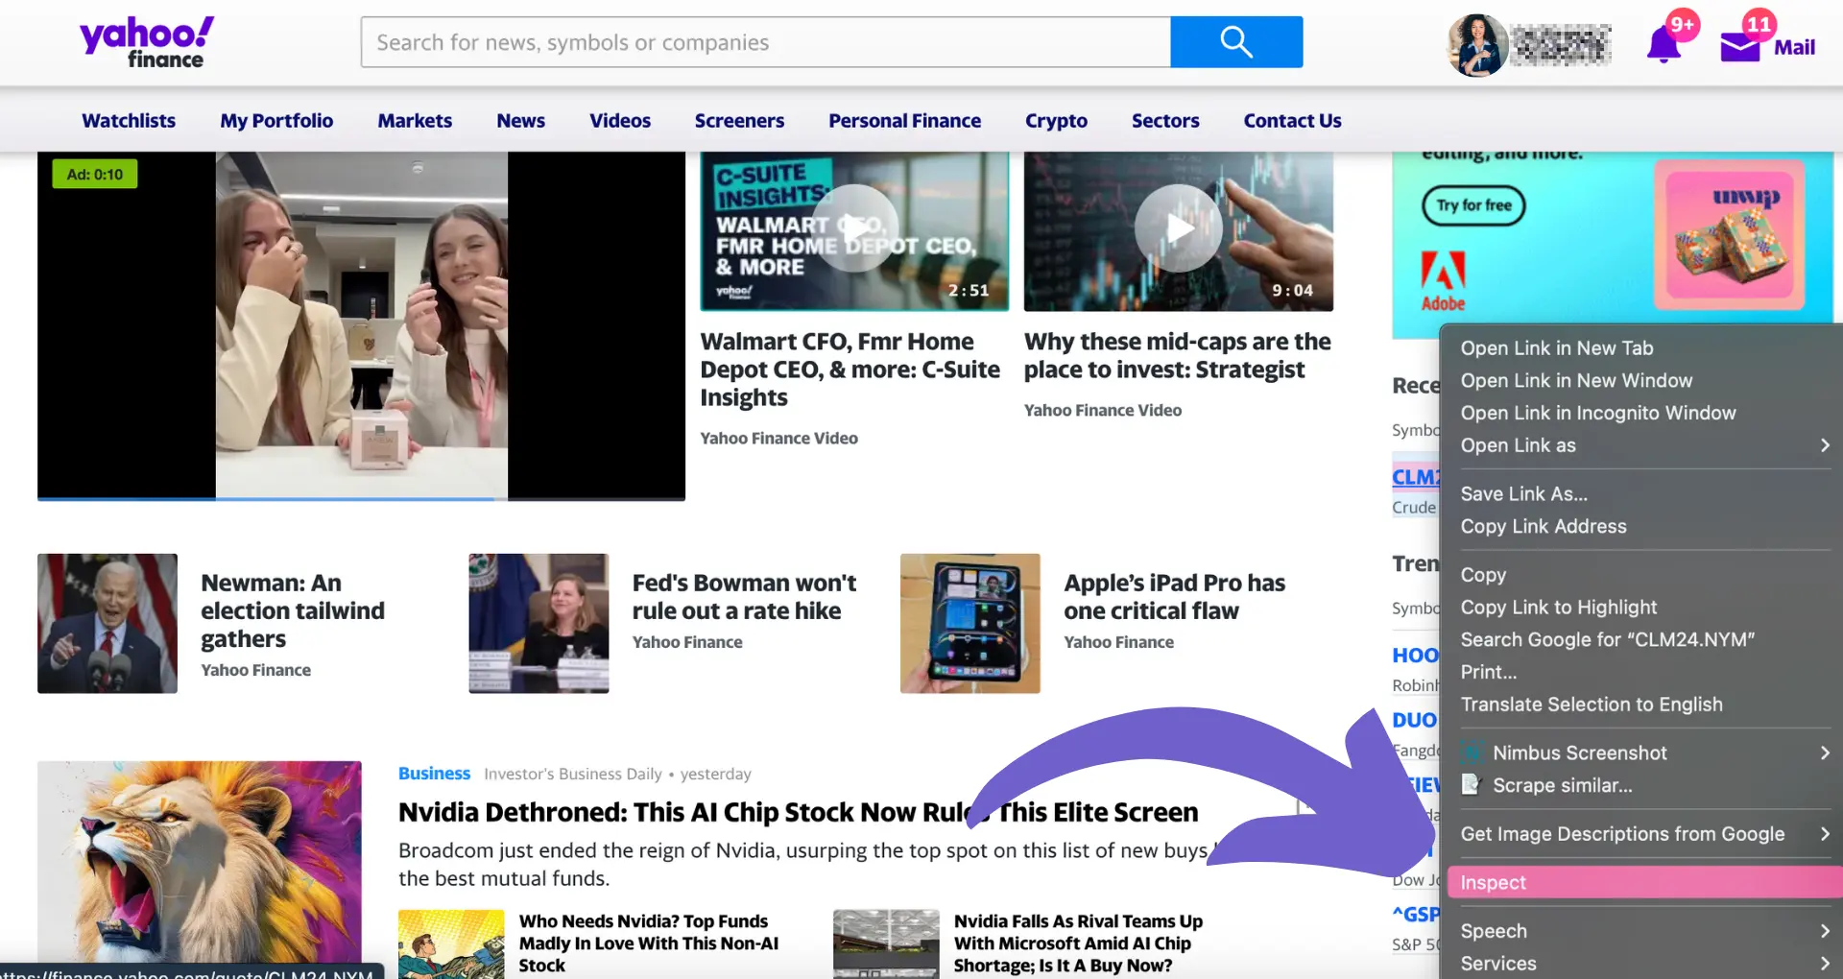The height and width of the screenshot is (979, 1843).
Task: Open the Watchlists nav tab
Action: coord(129,121)
